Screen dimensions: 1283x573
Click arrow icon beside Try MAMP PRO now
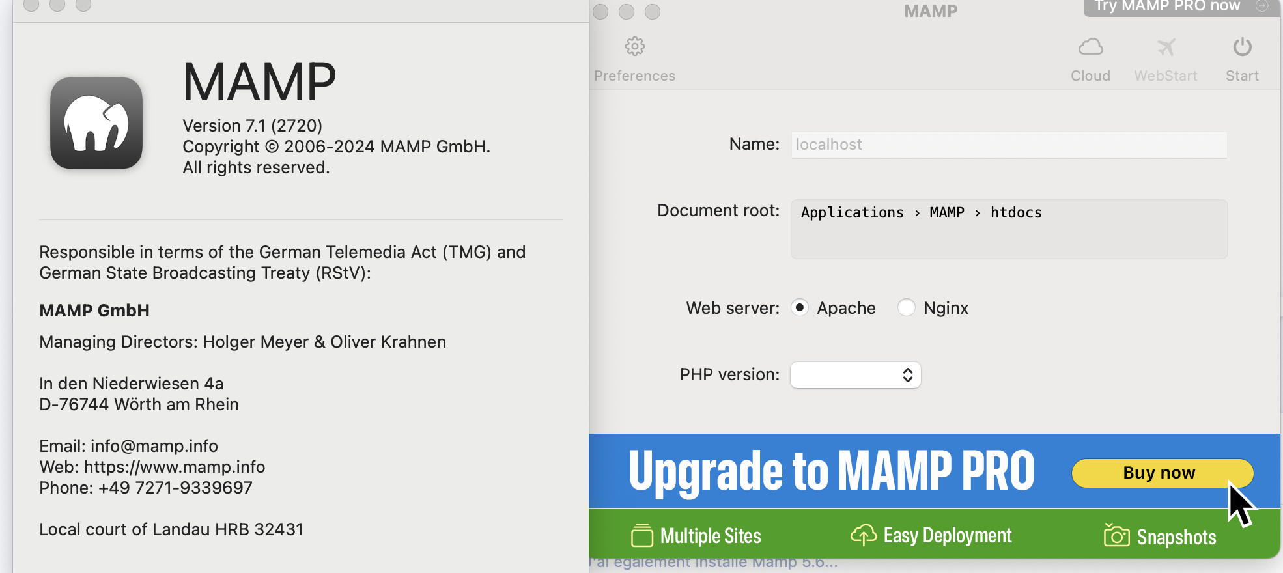coord(1262,6)
